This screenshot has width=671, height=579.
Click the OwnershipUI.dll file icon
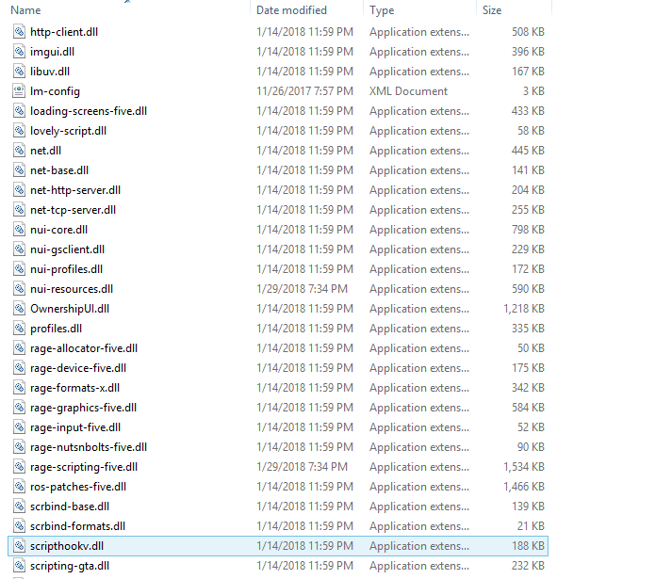[x=19, y=309]
